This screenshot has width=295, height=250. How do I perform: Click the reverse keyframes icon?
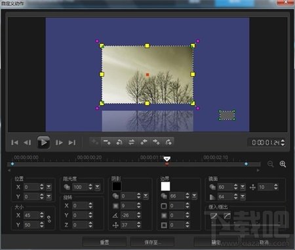(x=131, y=142)
